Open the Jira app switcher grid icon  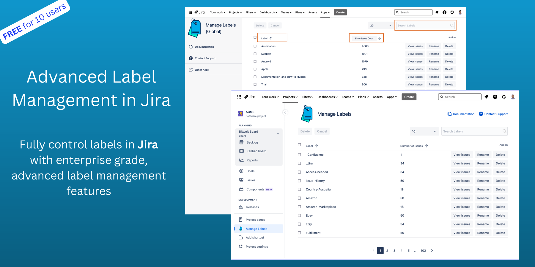coord(239,97)
